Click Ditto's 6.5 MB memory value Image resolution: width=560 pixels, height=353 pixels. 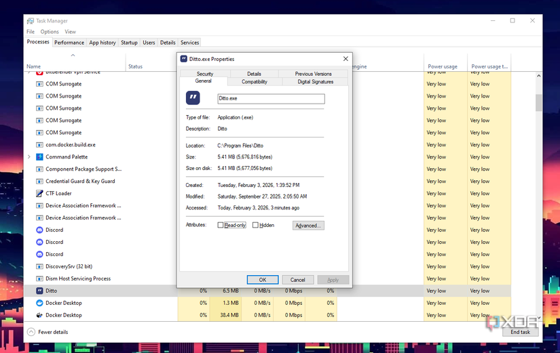coord(231,291)
